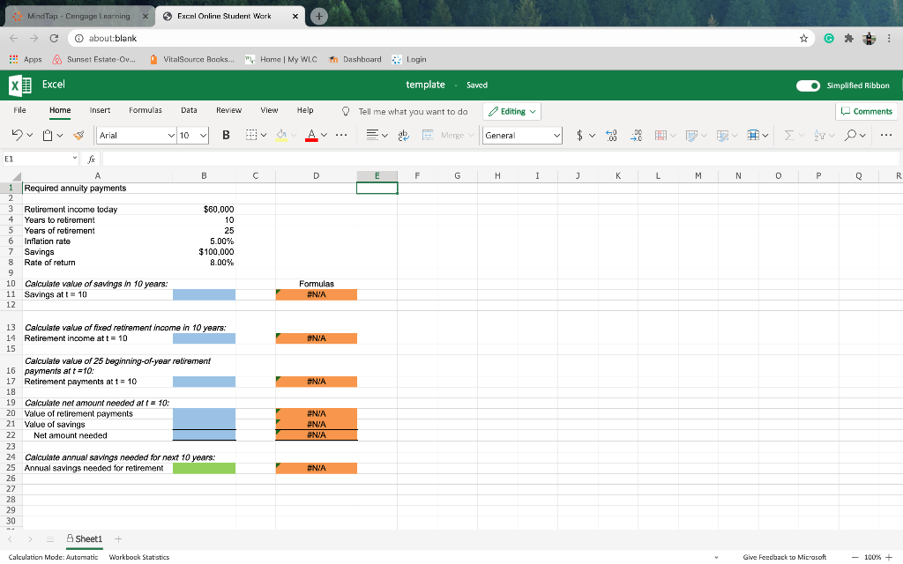903x564 pixels.
Task: Click the Give Feedback to Microsoft link
Action: coord(785,557)
